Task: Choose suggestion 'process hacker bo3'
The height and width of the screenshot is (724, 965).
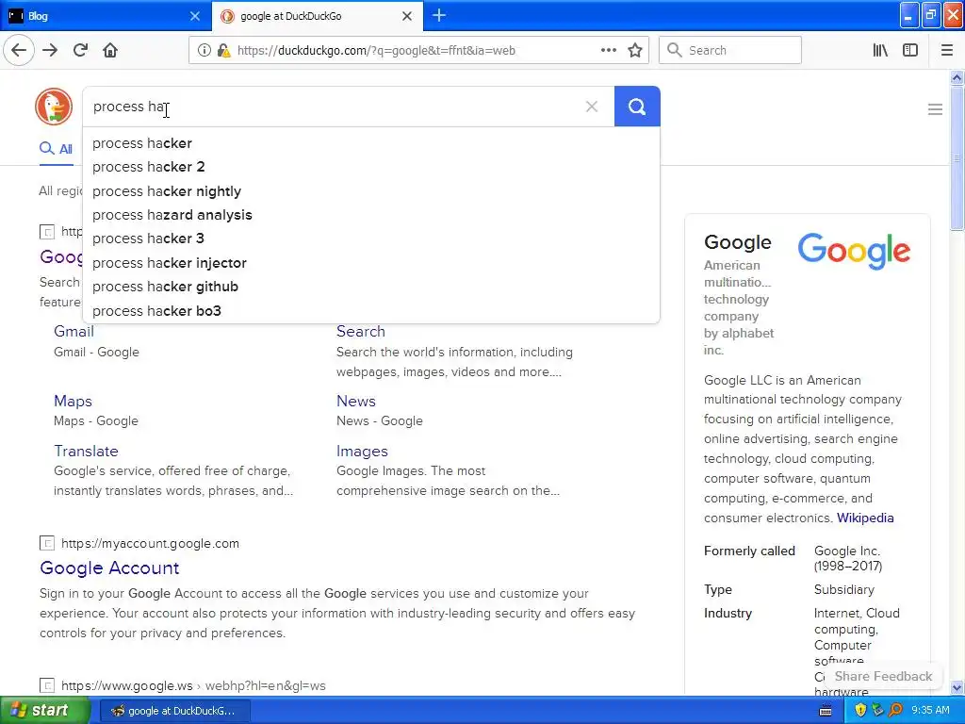Action: pos(371,311)
